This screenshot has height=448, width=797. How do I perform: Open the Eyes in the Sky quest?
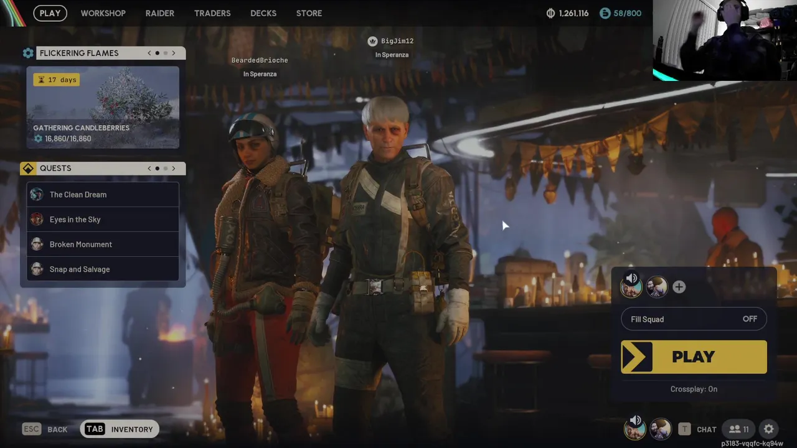(x=103, y=219)
